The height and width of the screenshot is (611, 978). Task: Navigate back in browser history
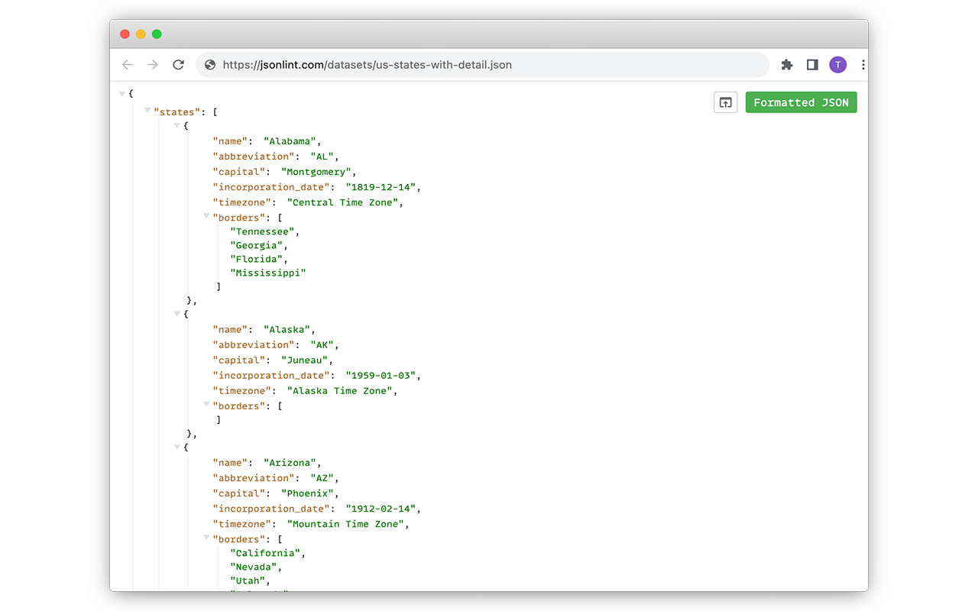click(127, 65)
